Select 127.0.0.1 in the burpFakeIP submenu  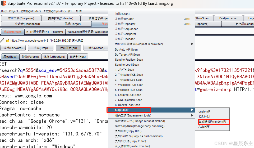click(x=212, y=116)
